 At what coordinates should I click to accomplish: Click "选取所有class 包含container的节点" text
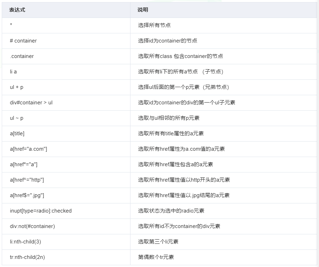coord(180,56)
